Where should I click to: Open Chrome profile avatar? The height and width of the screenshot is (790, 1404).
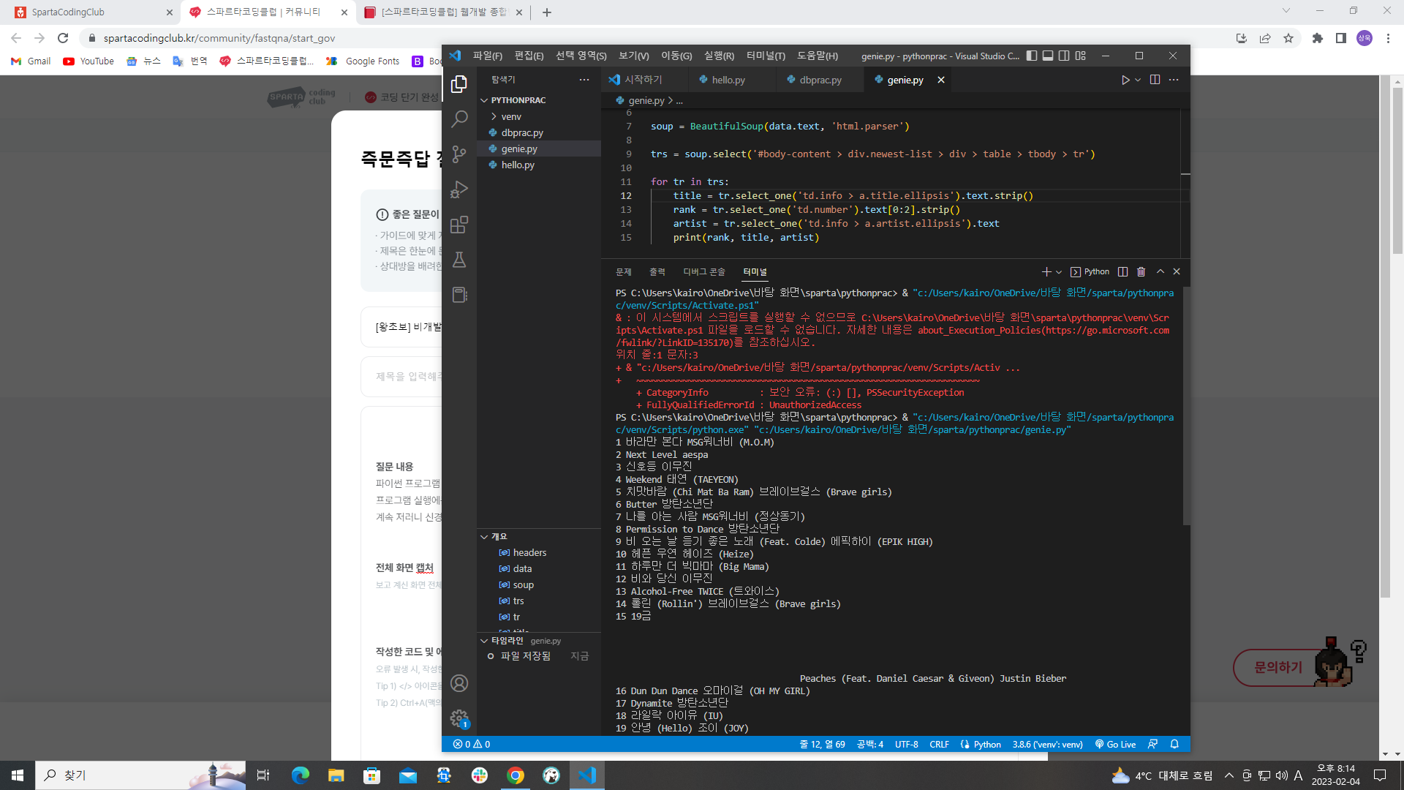(1365, 38)
